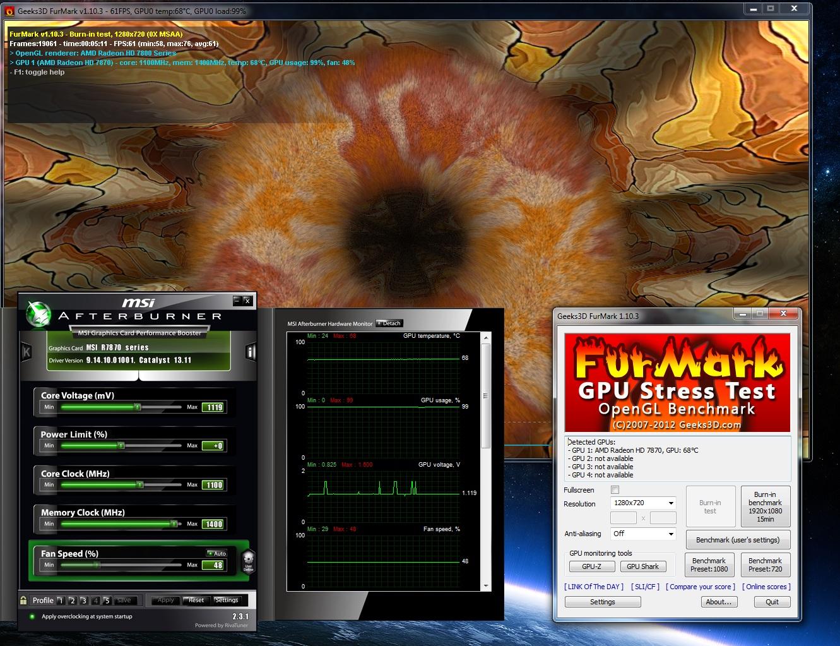Image resolution: width=840 pixels, height=646 pixels.
Task: Click the hardware monitor scrollbar down arrow
Action: pyautogui.click(x=485, y=586)
